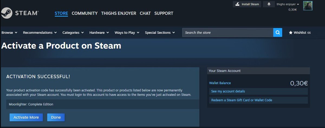Image resolution: width=325 pixels, height=128 pixels.
Task: Open the THIGHS ENJOYER profile menu
Action: pyautogui.click(x=119, y=13)
